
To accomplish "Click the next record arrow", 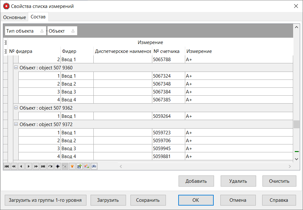I will 28,166.
